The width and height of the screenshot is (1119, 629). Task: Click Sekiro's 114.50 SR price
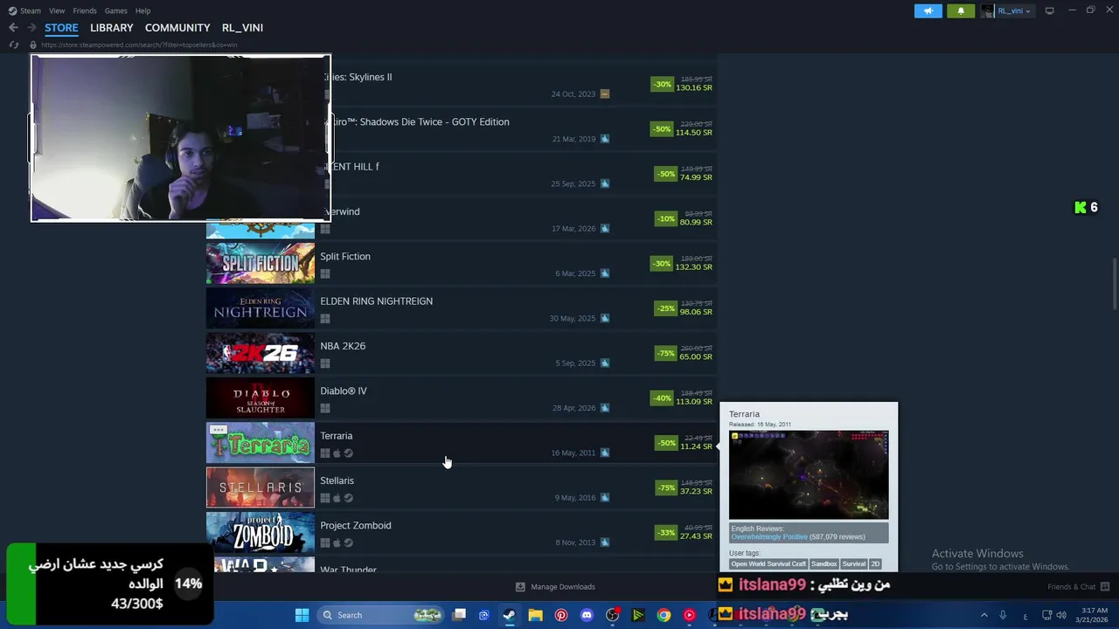point(694,133)
